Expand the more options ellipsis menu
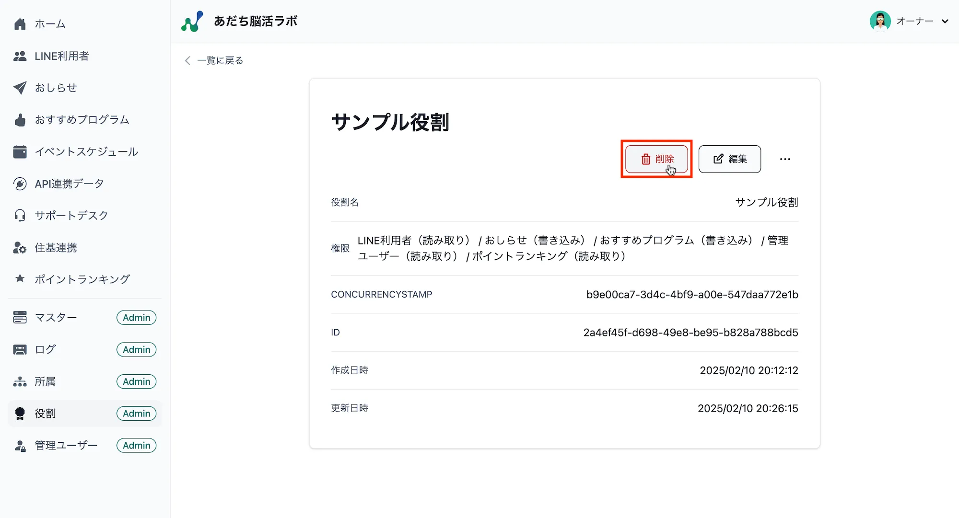Screen dimensions: 959x518 pos(785,159)
